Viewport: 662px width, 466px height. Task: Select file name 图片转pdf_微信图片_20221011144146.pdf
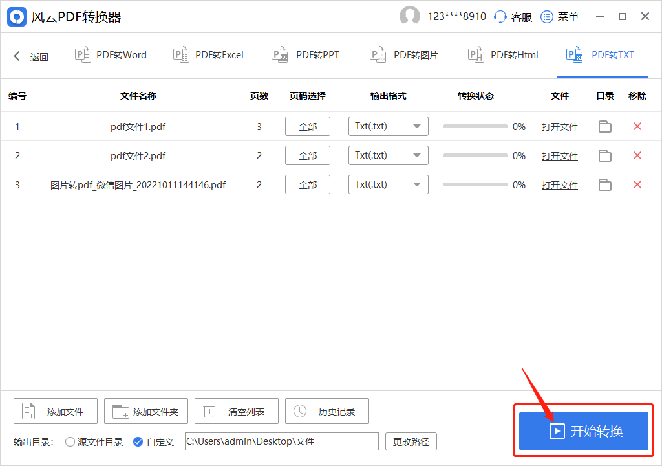138,185
